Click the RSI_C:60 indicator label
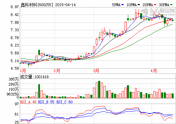Viewport: 176px width, 124px height. [65, 102]
